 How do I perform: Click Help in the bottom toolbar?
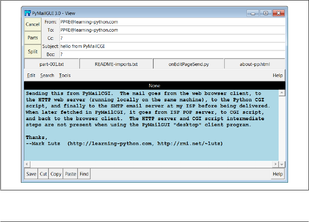click(278, 174)
